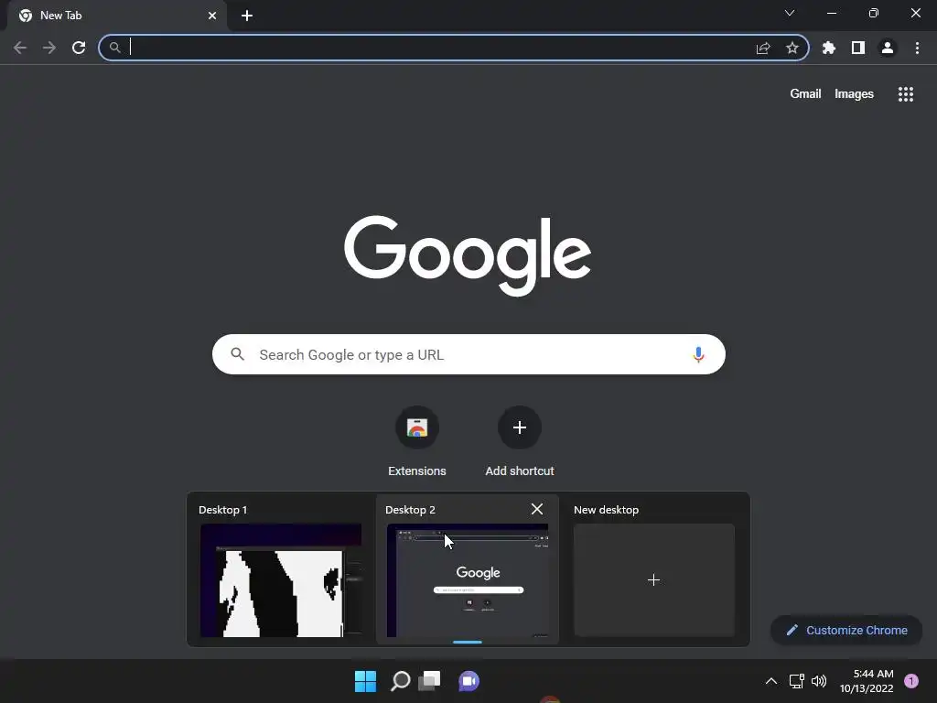Open Windows taskbar Search
Image resolution: width=937 pixels, height=703 pixels.
(400, 681)
